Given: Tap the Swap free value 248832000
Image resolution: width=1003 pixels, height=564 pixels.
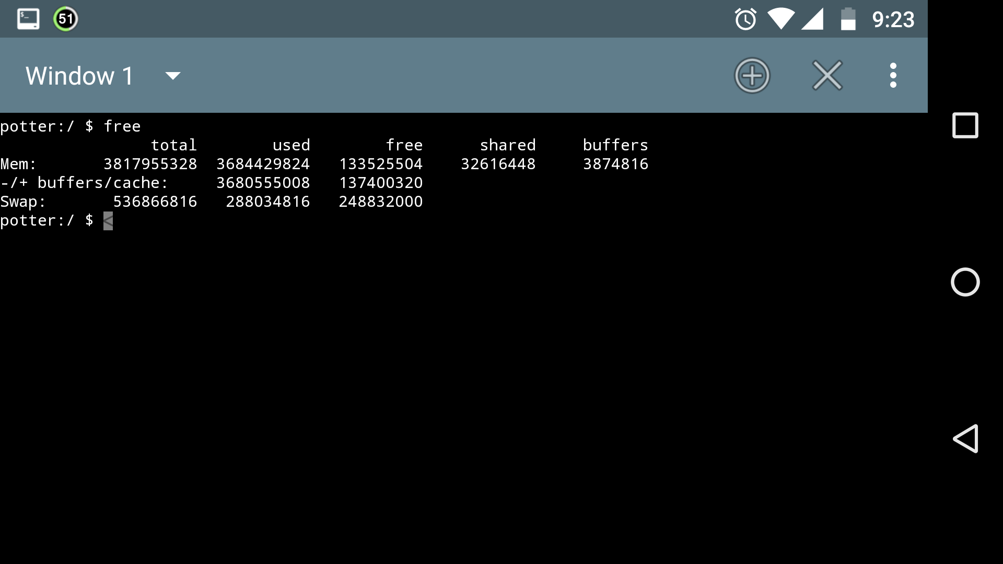Looking at the screenshot, I should pos(380,202).
